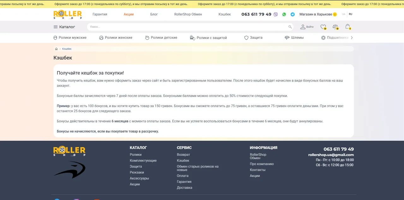This screenshot has height=200, width=404.
Task: Open WhatsApp chat icon in header
Action: [284, 14]
